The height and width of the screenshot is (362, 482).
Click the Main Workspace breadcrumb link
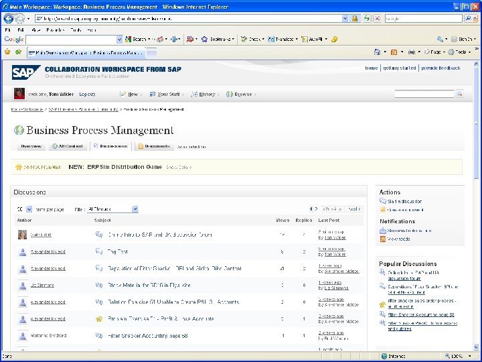click(x=27, y=109)
